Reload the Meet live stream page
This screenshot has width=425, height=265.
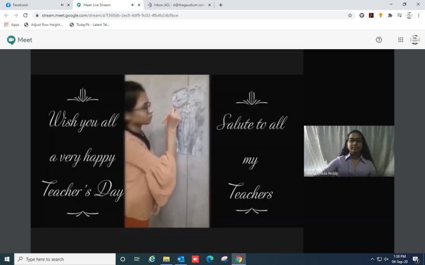[x=25, y=15]
